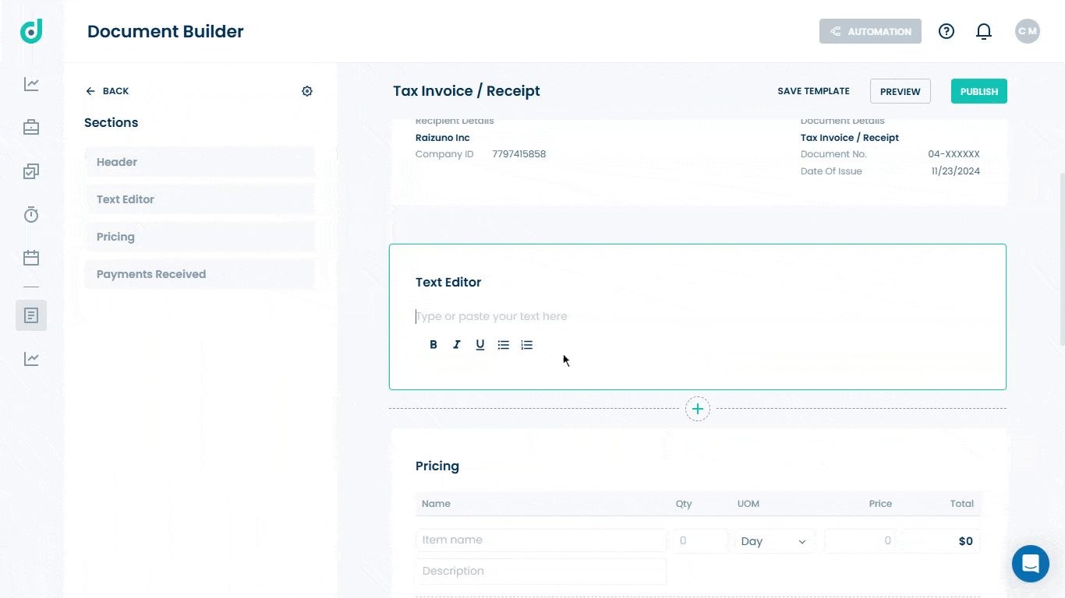
Task: Click the Price input field
Action: click(860, 540)
